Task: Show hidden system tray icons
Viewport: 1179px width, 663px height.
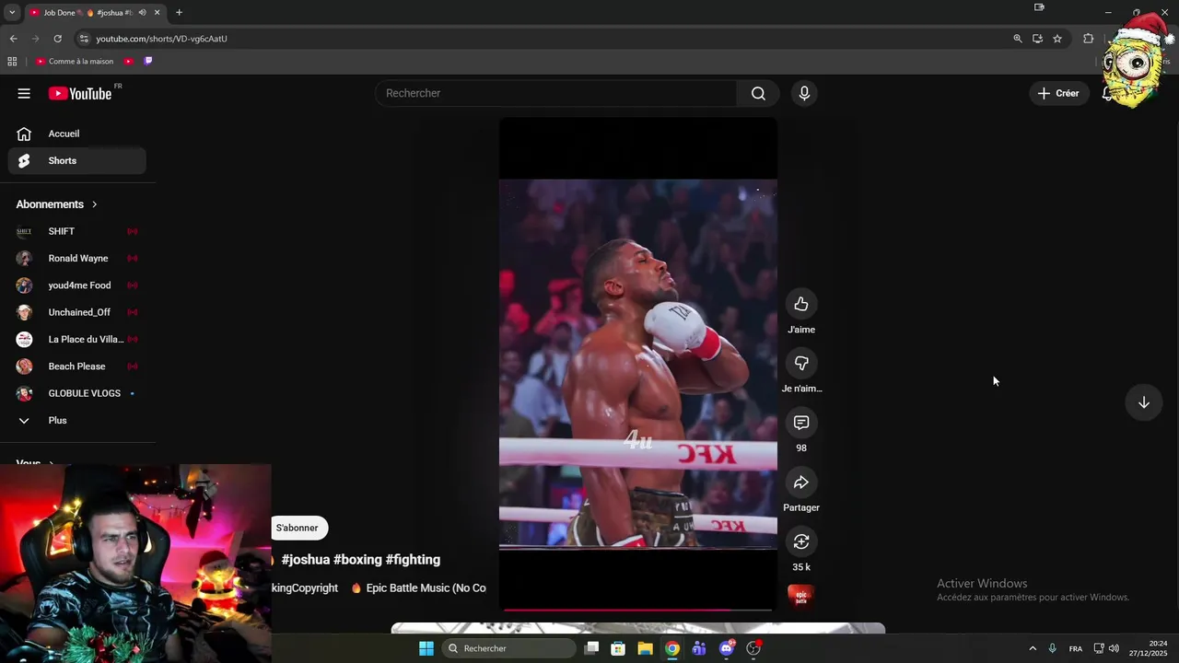Action: 1033,648
